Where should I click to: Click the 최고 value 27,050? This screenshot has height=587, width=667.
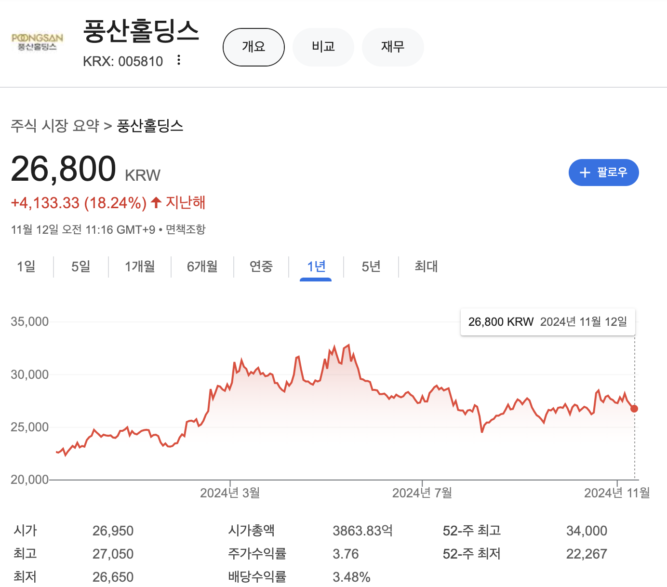113,554
